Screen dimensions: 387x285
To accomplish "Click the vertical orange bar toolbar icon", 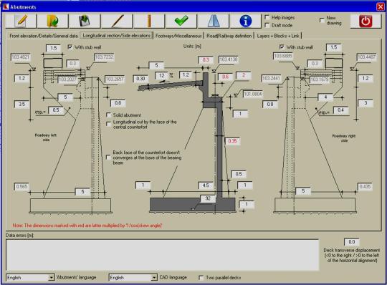I will pos(149,21).
